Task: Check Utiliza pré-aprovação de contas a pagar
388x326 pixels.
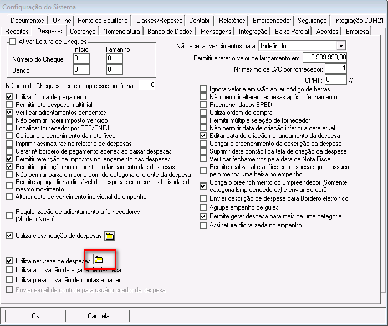Action: click(x=9, y=280)
